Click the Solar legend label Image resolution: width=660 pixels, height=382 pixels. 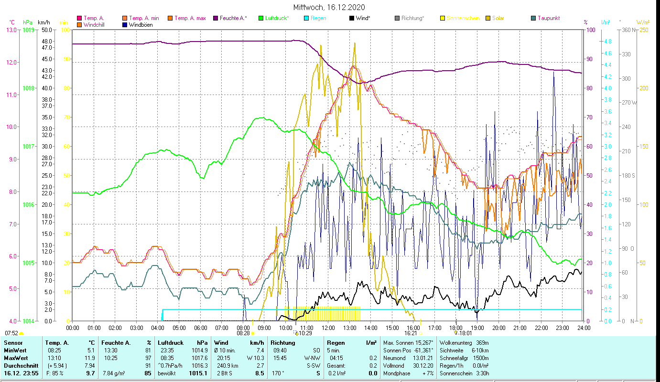(x=498, y=19)
